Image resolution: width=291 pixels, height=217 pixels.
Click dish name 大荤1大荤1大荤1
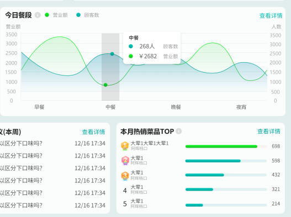150,143
